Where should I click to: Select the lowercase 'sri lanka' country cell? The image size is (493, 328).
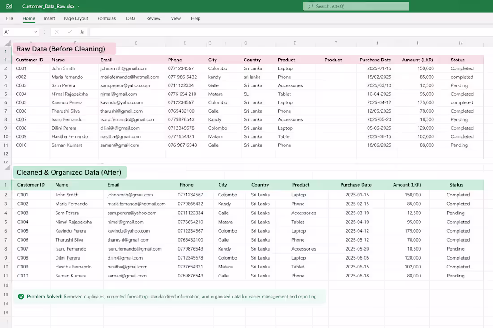coord(252,77)
